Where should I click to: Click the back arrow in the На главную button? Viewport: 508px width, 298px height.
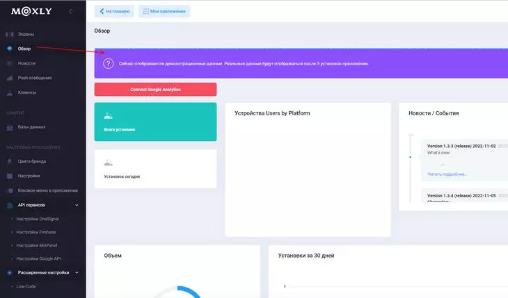pos(102,11)
